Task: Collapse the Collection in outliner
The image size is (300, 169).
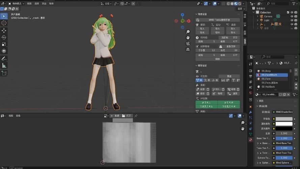Action: pyautogui.click(x=254, y=13)
